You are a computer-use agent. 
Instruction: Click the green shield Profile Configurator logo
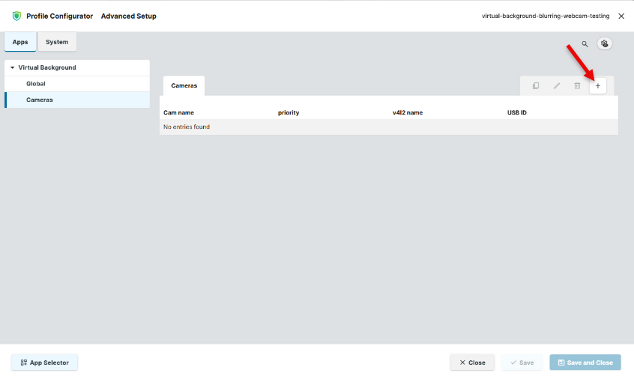pyautogui.click(x=16, y=16)
